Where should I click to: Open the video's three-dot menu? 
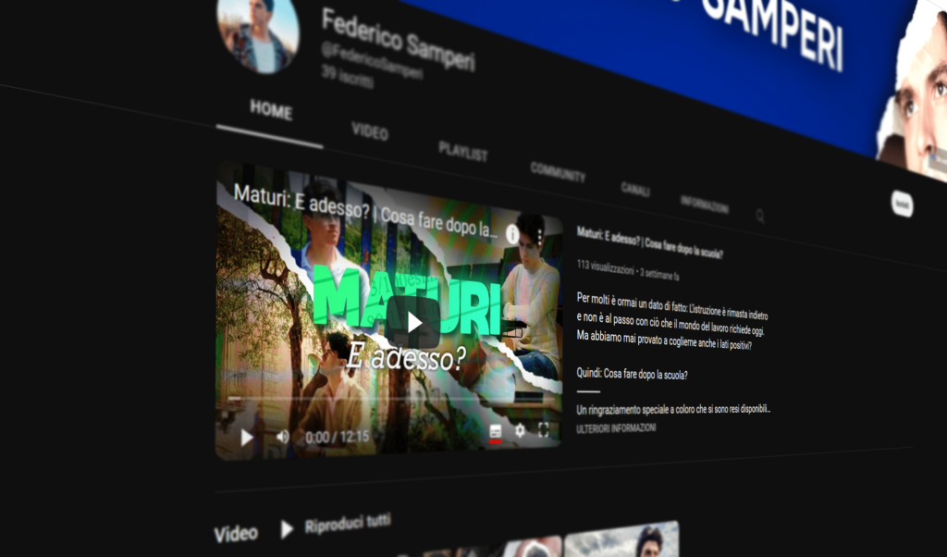point(539,237)
